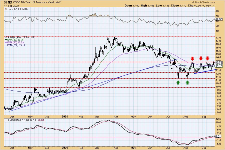
Task: Click the Jun label under the price panel
Action: pyautogui.click(x=150, y=117)
